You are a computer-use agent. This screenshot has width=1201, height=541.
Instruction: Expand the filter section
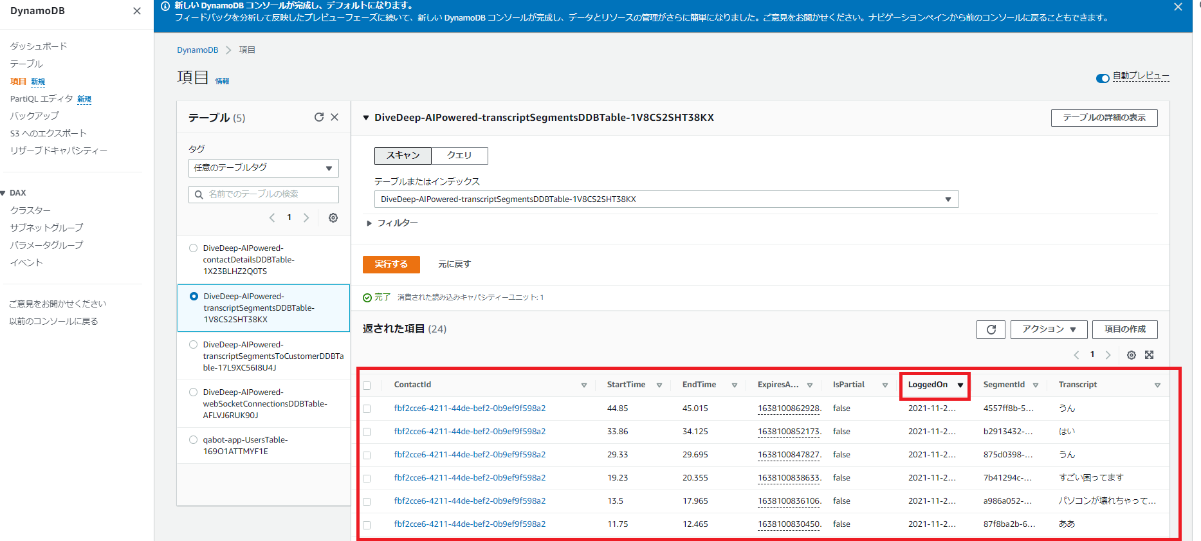pyautogui.click(x=392, y=223)
